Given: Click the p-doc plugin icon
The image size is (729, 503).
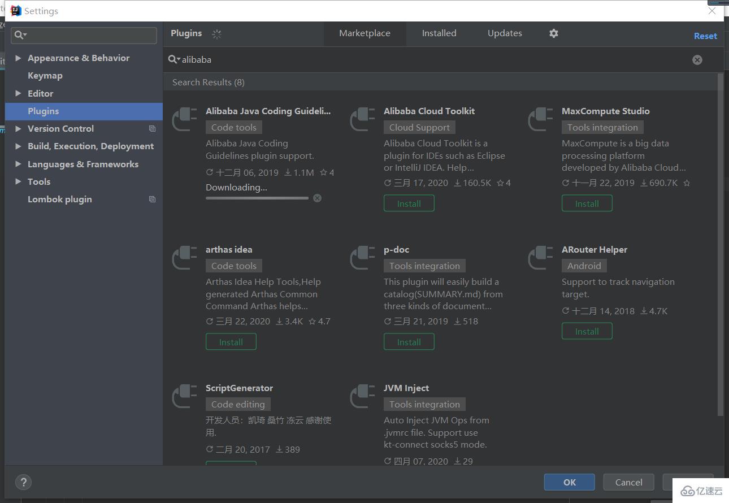Looking at the screenshot, I should (x=362, y=258).
